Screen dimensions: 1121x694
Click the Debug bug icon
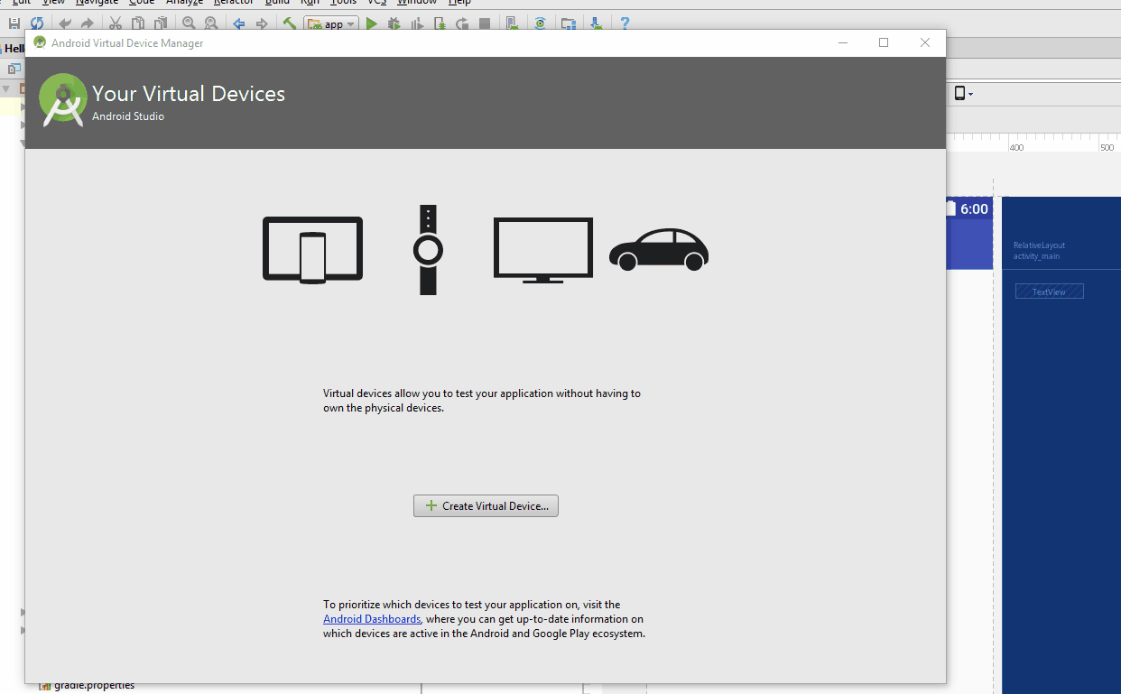point(394,23)
